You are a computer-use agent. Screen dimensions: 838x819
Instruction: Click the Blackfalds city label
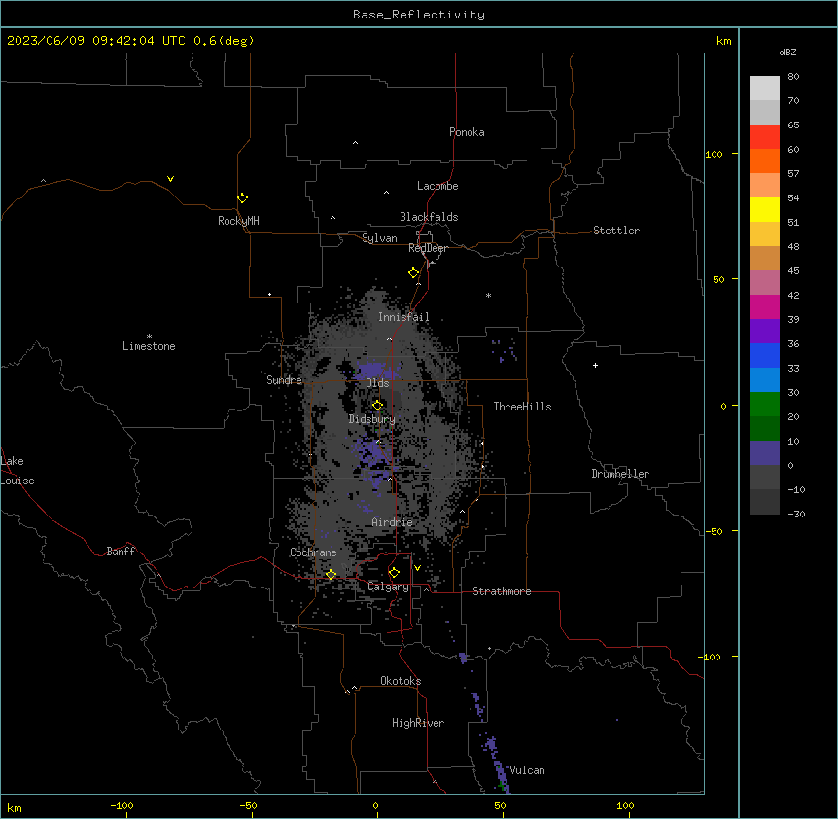click(429, 217)
